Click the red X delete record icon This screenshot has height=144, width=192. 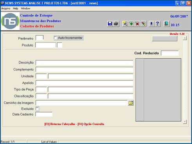tap(137, 24)
